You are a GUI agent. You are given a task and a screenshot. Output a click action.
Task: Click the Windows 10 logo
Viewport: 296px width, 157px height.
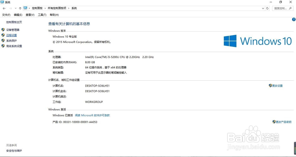coord(258,41)
